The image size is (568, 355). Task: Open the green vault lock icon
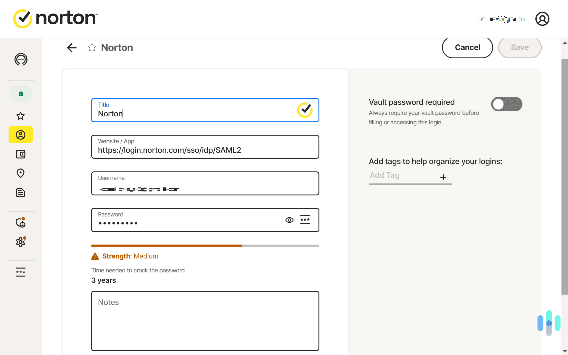[x=21, y=94]
